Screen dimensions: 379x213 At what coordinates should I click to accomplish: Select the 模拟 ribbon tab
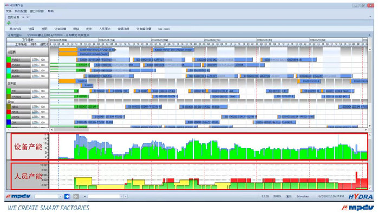76,29
